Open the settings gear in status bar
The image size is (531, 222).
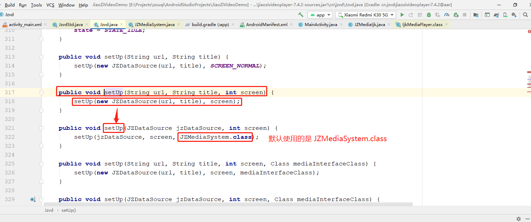click(x=519, y=219)
